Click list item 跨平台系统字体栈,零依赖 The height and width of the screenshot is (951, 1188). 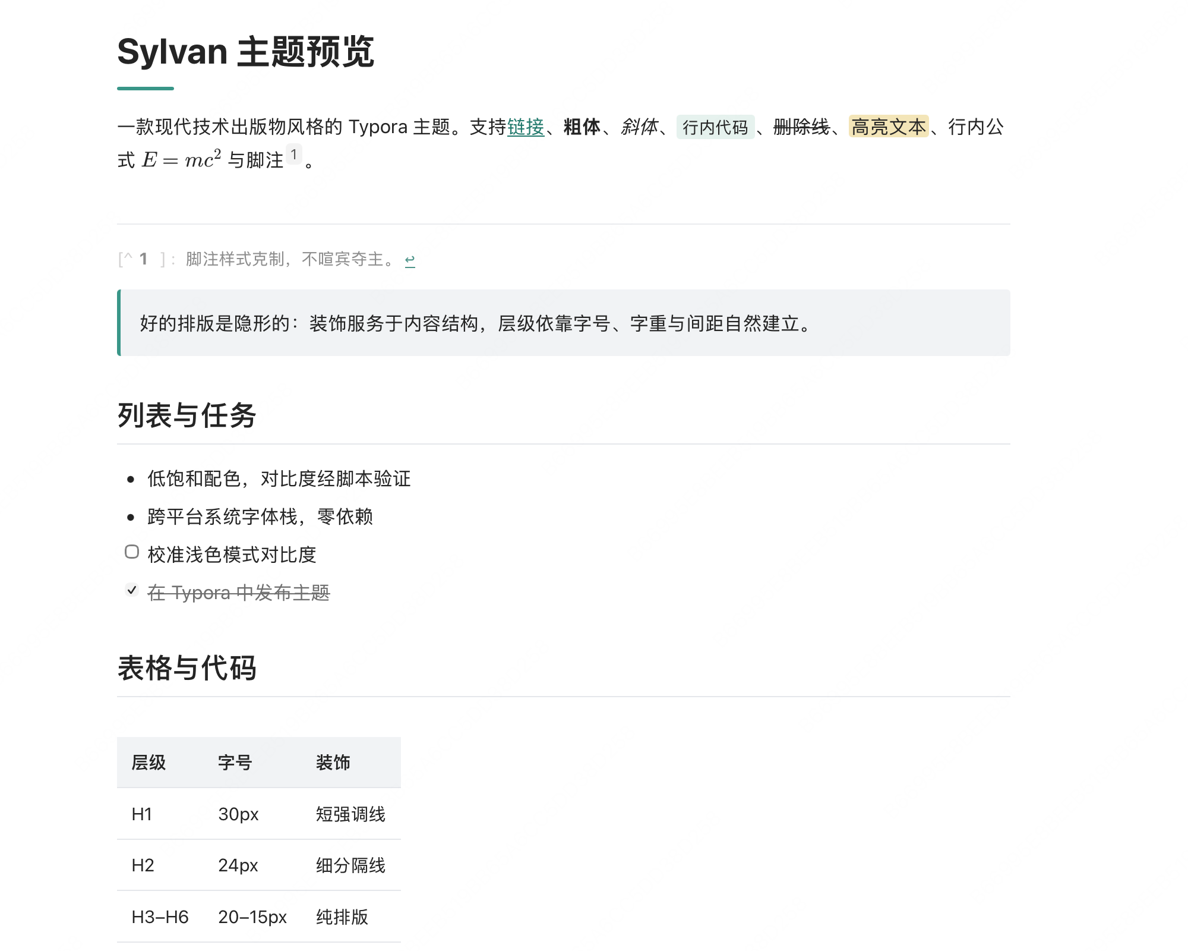260,517
